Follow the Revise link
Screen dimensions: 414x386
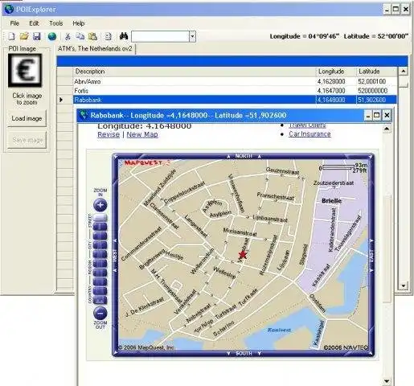coord(109,134)
